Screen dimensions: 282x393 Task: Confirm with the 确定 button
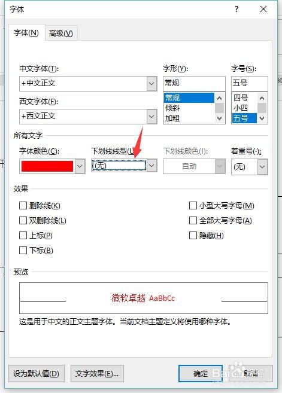pyautogui.click(x=201, y=373)
